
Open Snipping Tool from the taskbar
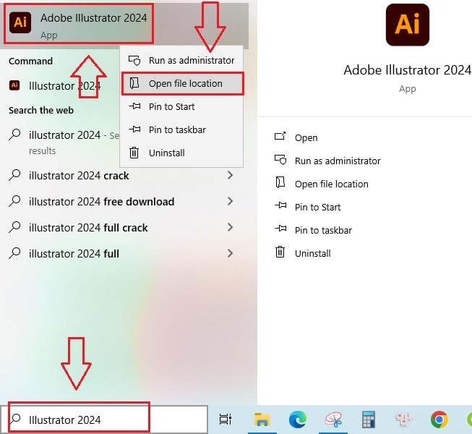coord(333,420)
